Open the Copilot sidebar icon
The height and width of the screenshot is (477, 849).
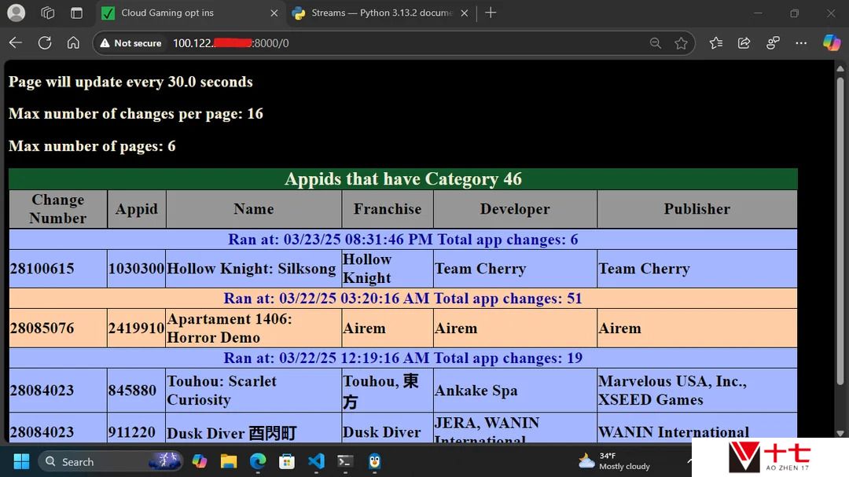tap(832, 42)
